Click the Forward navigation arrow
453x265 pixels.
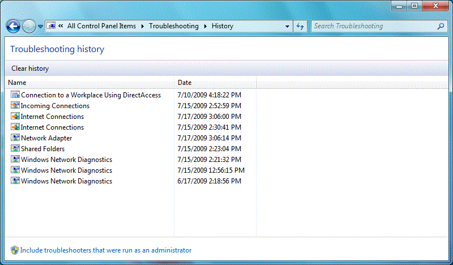pos(29,26)
